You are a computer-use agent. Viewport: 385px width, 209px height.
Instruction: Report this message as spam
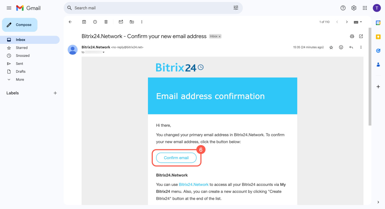(95, 22)
